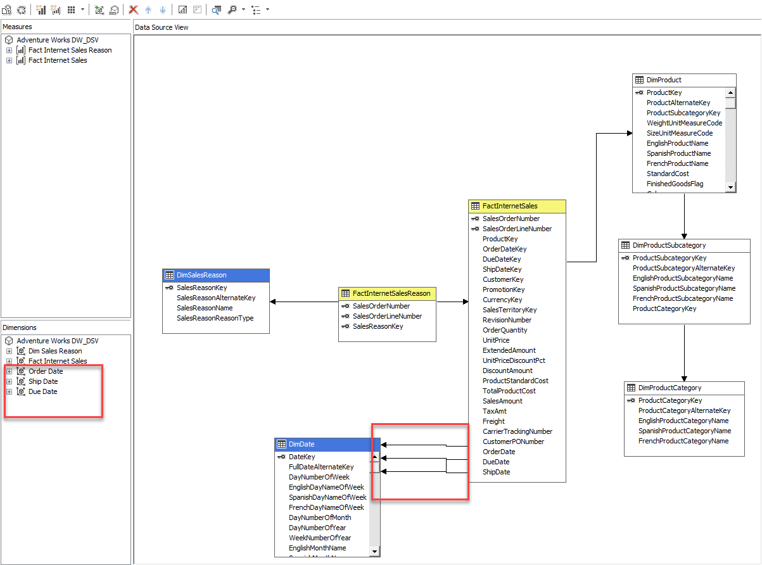The height and width of the screenshot is (565, 762).
Task: Click the Reconnect toolbar icon
Action: tap(22, 10)
